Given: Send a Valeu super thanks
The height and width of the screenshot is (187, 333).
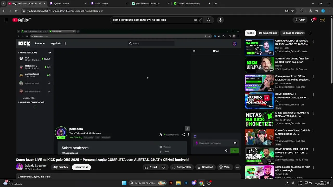Looking at the screenshot, I should tap(225, 167).
